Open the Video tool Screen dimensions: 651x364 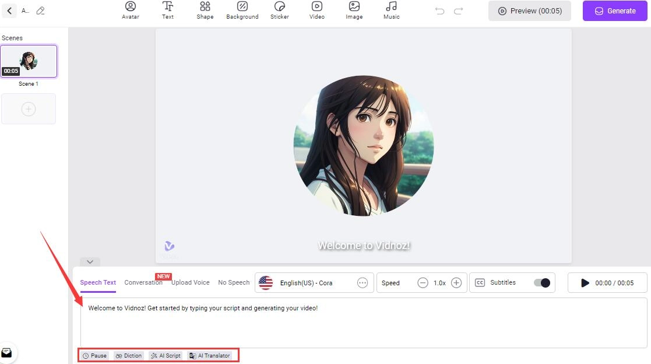(x=317, y=10)
